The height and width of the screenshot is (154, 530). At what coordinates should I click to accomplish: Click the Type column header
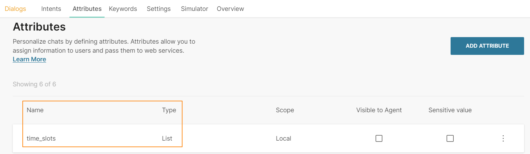tap(169, 110)
